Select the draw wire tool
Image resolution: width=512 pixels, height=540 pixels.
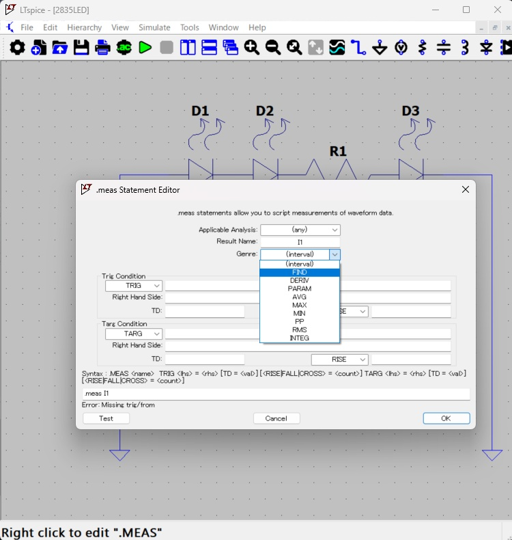pyautogui.click(x=358, y=48)
